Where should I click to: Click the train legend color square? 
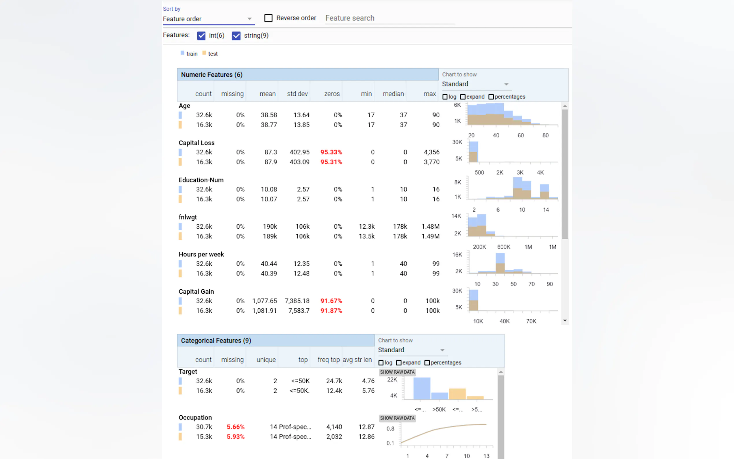coord(182,53)
